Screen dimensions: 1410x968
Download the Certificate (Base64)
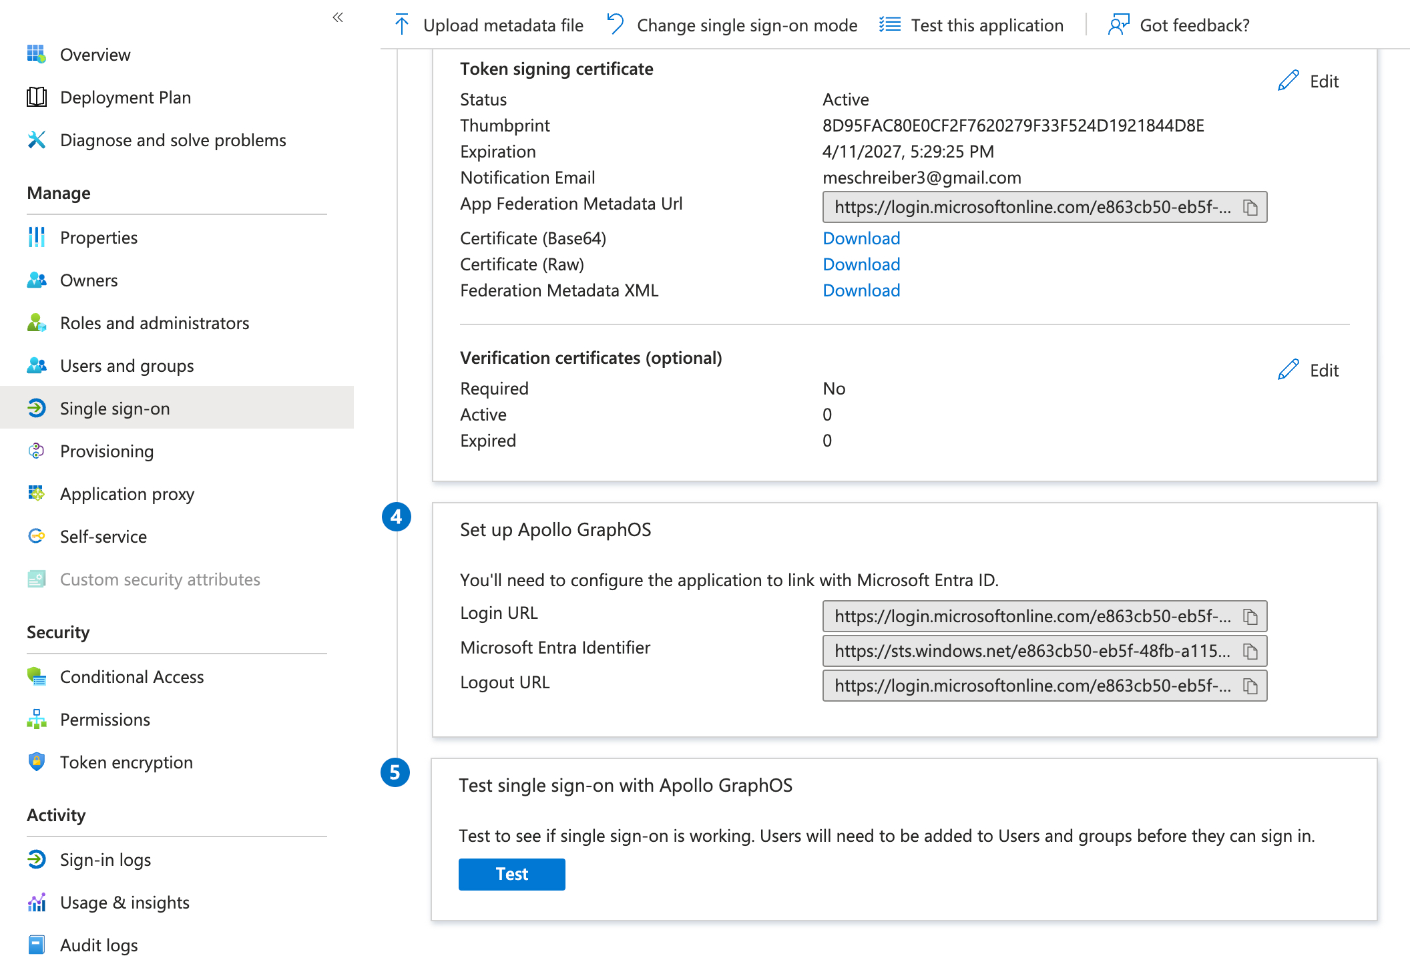[861, 238]
